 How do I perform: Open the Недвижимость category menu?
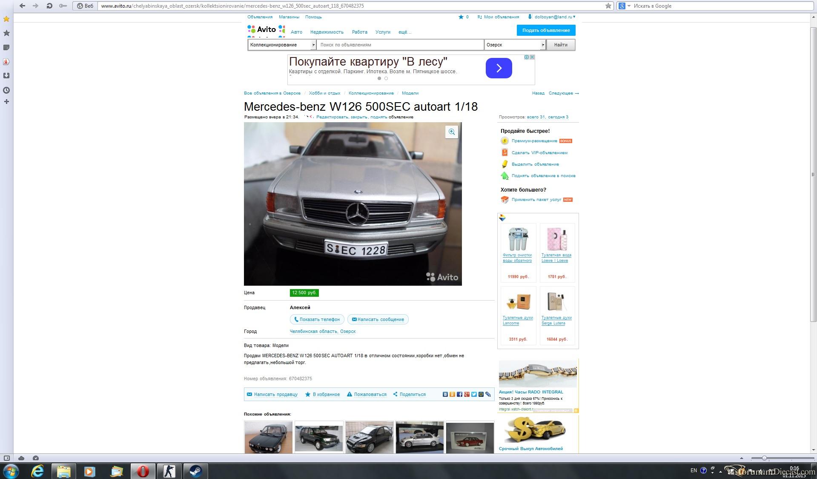click(327, 32)
